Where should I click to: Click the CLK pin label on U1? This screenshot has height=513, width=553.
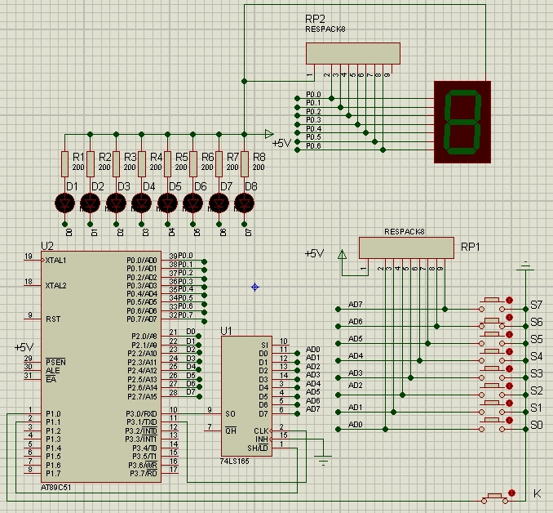click(261, 431)
